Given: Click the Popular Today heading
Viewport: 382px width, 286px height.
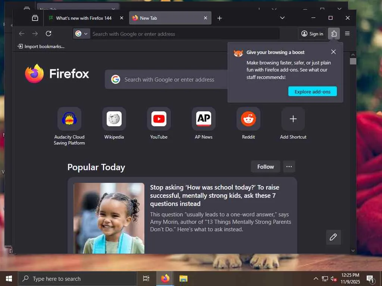Looking at the screenshot, I should tap(96, 167).
